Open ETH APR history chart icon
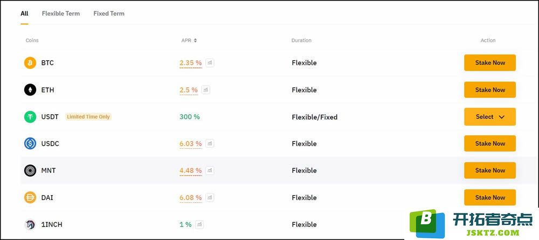Image resolution: width=539 pixels, height=240 pixels. coord(205,90)
